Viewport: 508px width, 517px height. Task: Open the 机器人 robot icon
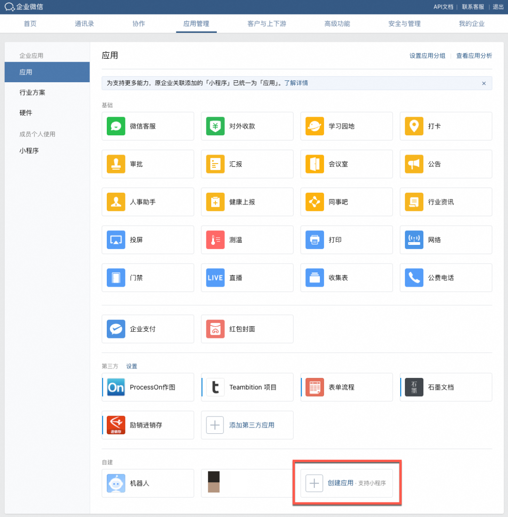point(116,483)
